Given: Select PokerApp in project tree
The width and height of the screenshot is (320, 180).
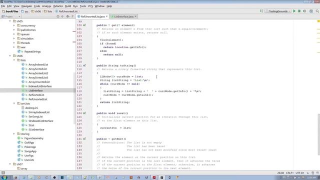Looking at the screenshot, I should pos(30,147).
